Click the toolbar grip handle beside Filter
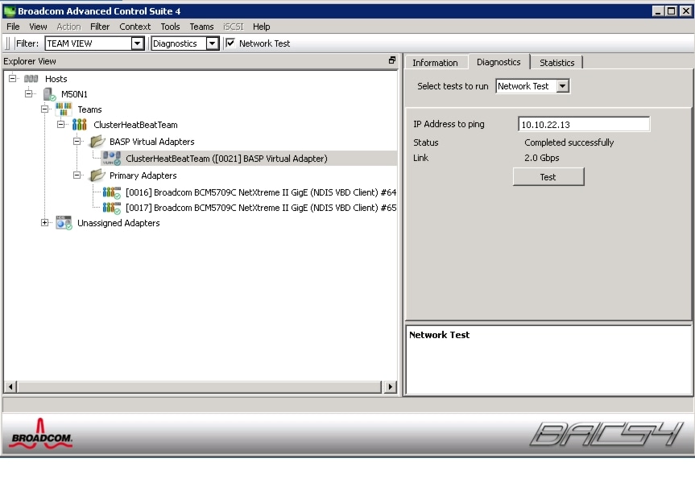This screenshot has width=695, height=483. tap(7, 43)
